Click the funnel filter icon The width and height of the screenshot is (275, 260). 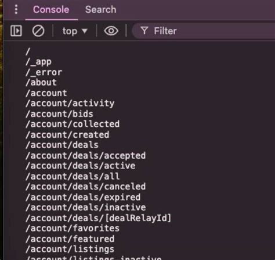[144, 31]
